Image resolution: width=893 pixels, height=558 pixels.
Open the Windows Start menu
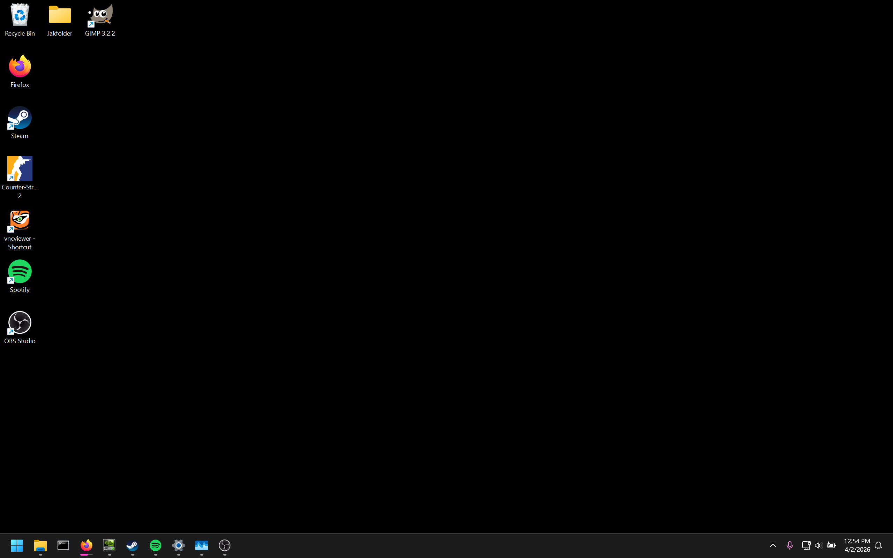point(17,545)
